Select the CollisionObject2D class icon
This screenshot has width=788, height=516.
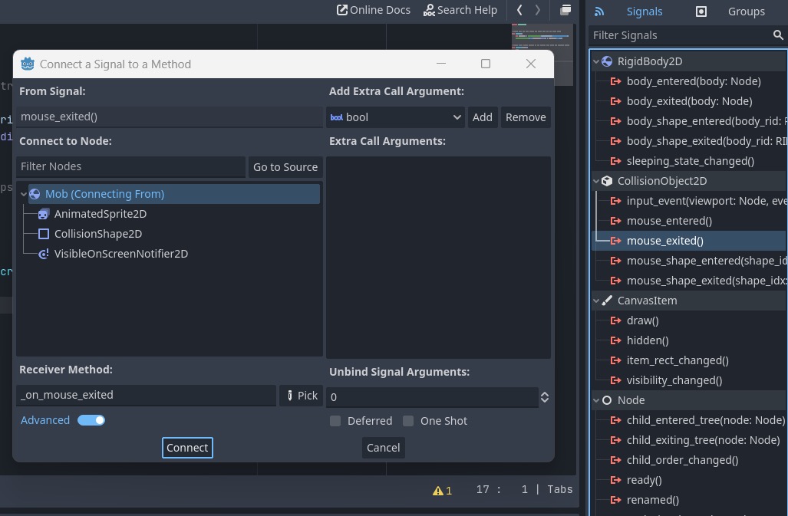tap(607, 181)
